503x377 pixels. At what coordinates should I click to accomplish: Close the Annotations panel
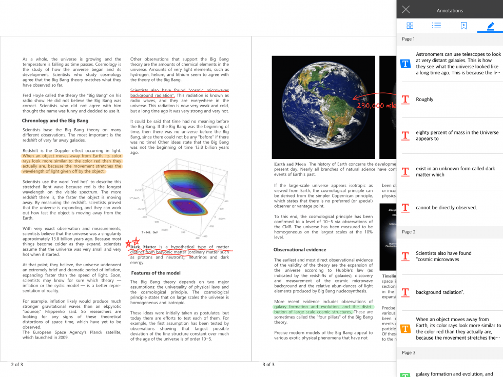click(406, 10)
